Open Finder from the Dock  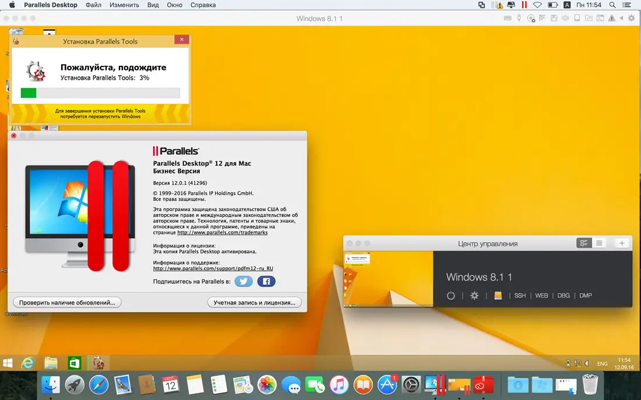51,384
